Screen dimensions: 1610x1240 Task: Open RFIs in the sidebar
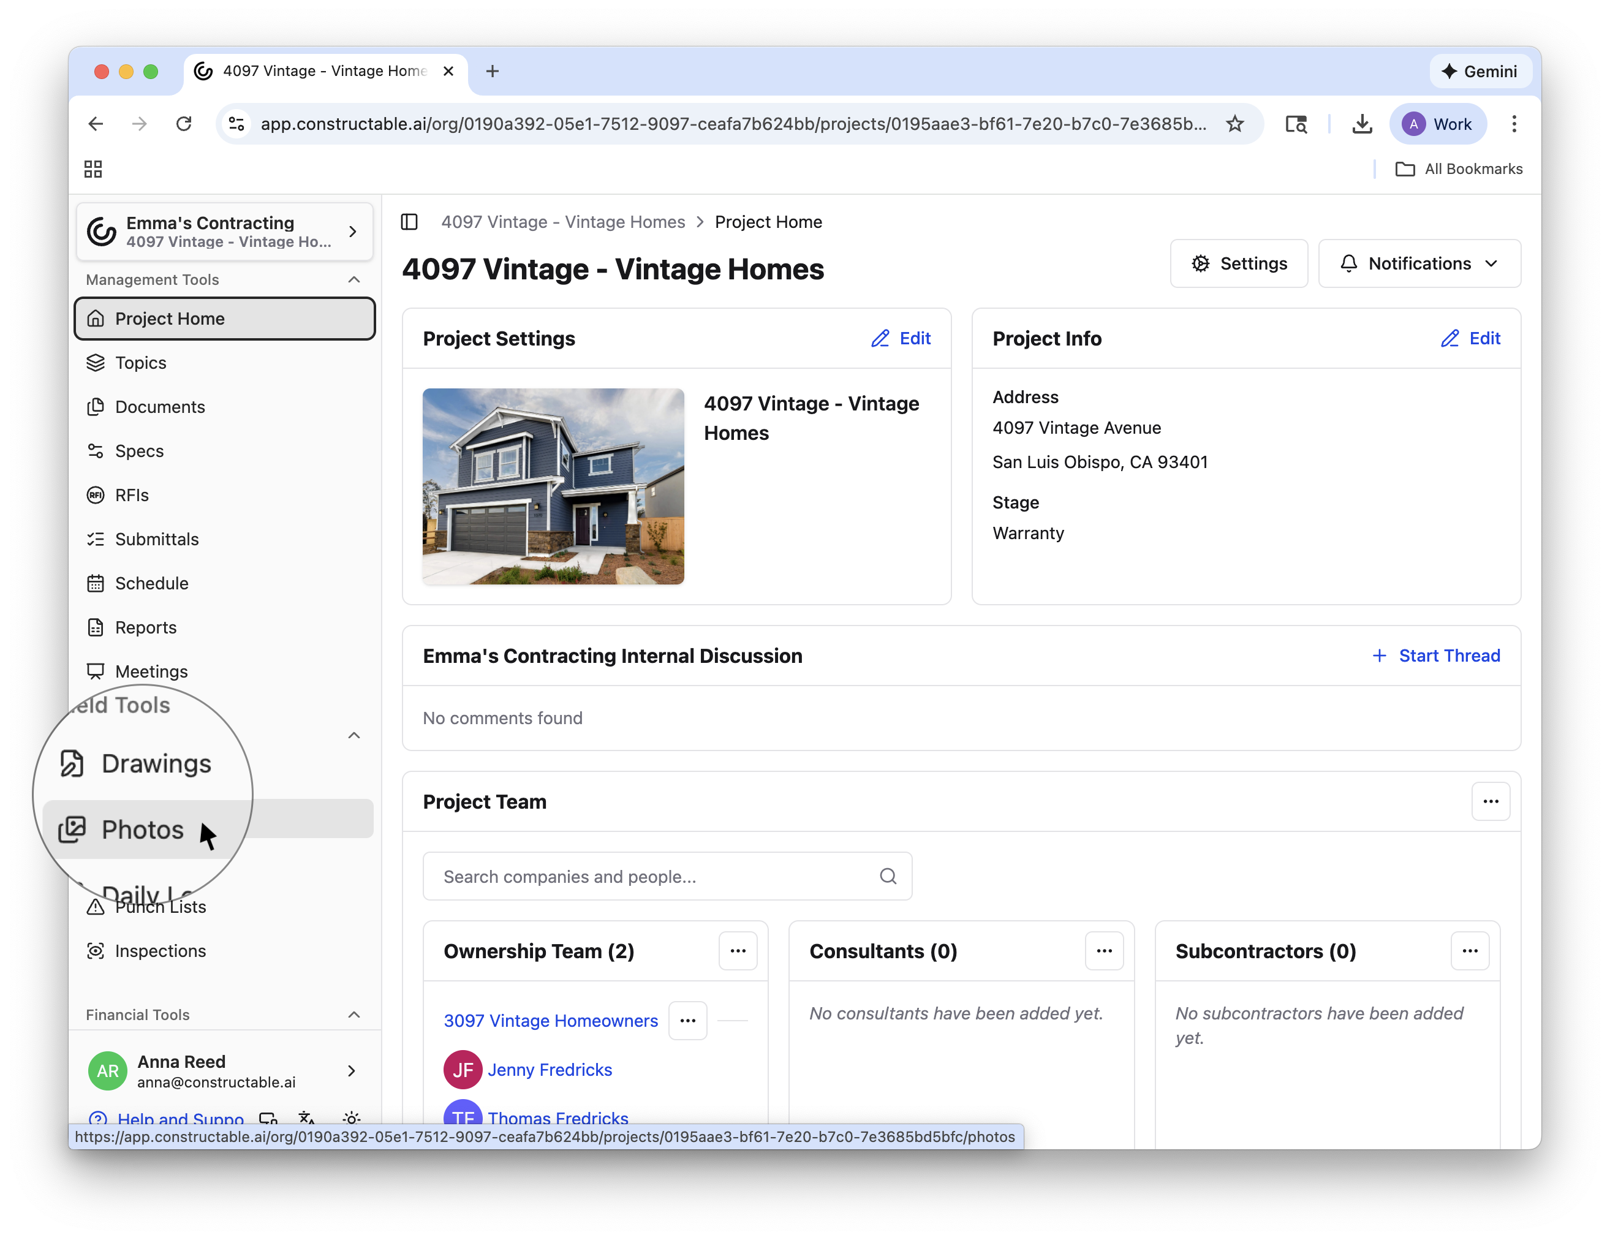coord(225,496)
